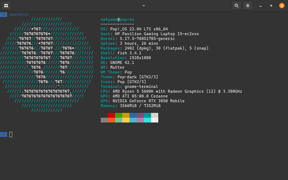
Task: Click the light green color block
Action: [119, 120]
